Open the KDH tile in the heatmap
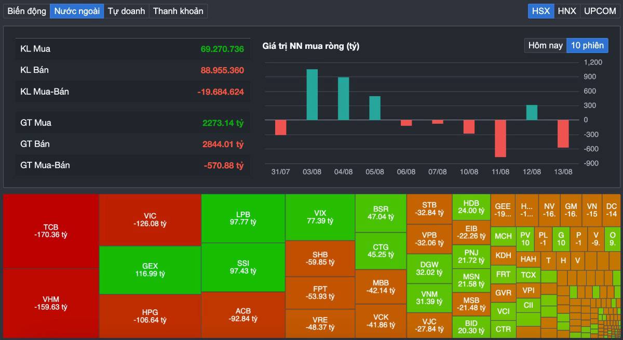This screenshot has width=623, height=340. [503, 255]
